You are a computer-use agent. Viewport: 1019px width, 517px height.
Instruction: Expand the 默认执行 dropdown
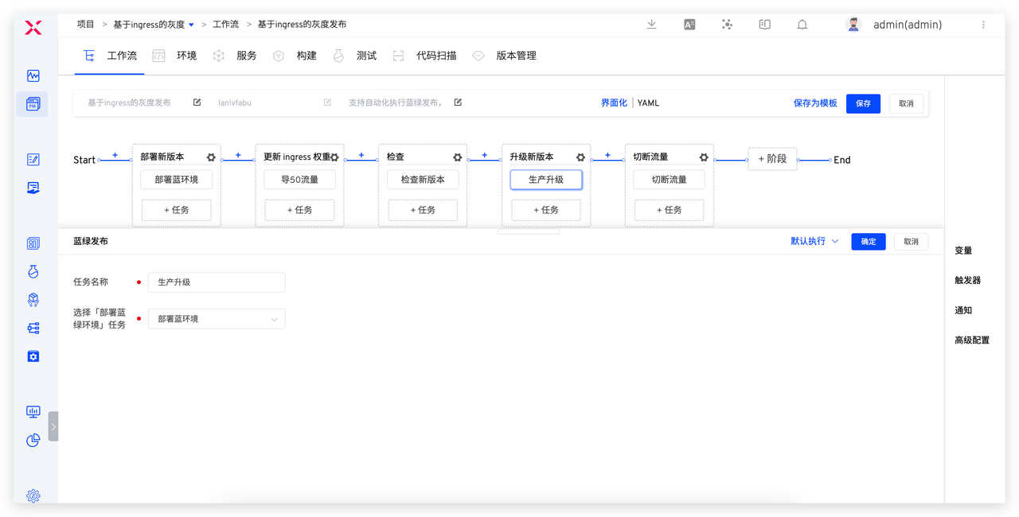pyautogui.click(x=814, y=241)
